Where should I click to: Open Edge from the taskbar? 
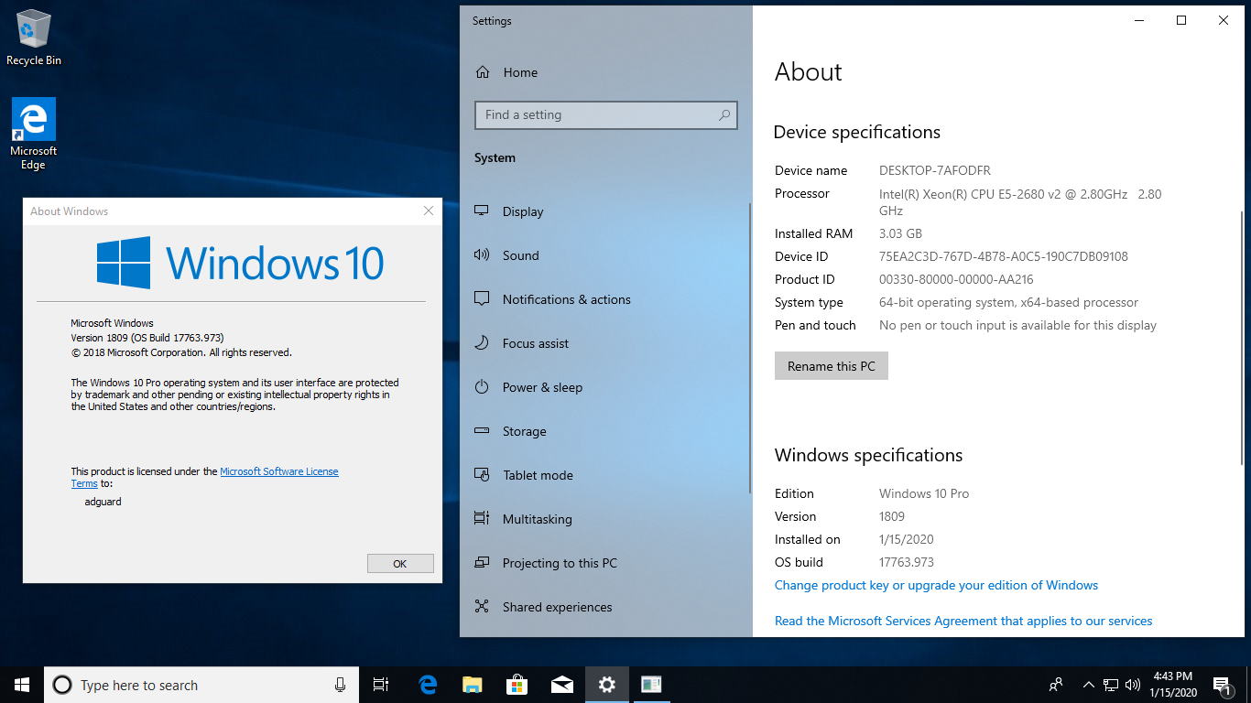pos(428,685)
